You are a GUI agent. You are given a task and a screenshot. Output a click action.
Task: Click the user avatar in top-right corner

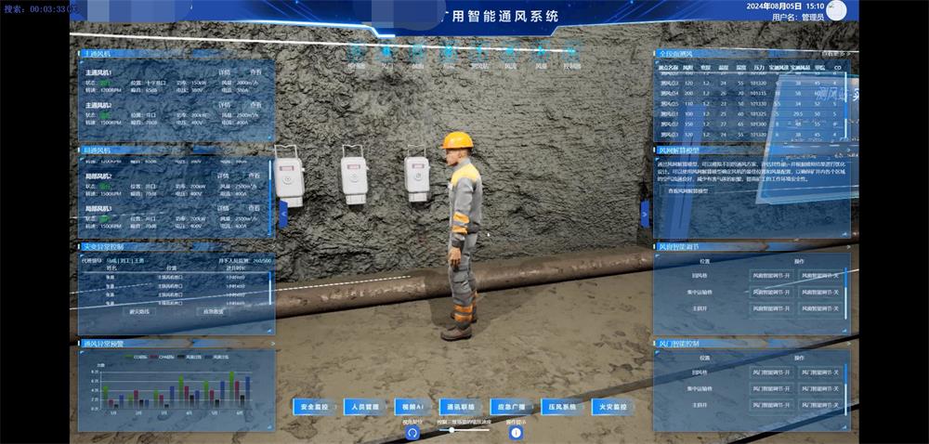click(837, 11)
